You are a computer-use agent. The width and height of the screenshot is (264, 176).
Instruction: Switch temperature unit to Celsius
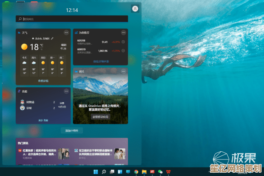[x=42, y=45]
